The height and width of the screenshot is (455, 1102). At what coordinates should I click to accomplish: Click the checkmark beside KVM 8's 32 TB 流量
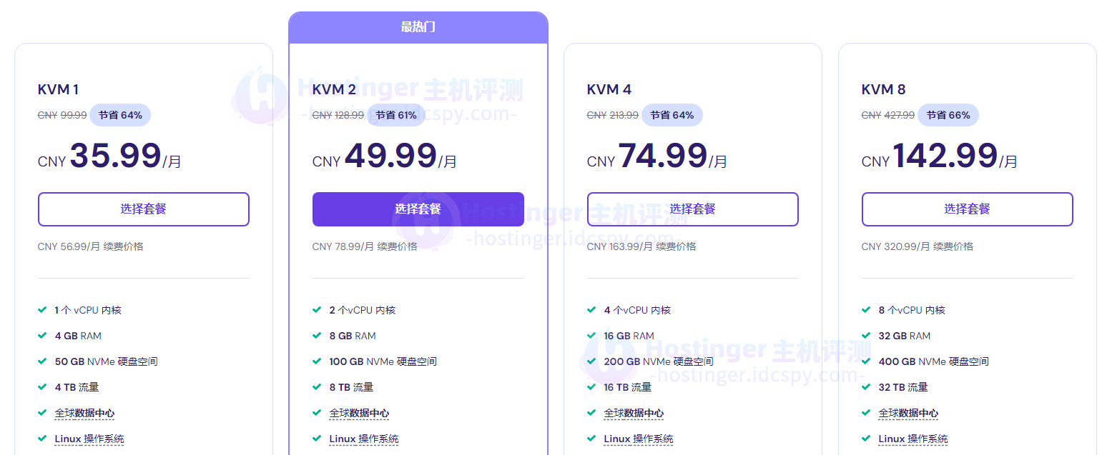coord(865,386)
